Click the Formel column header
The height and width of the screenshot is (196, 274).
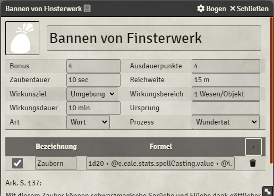161,147
